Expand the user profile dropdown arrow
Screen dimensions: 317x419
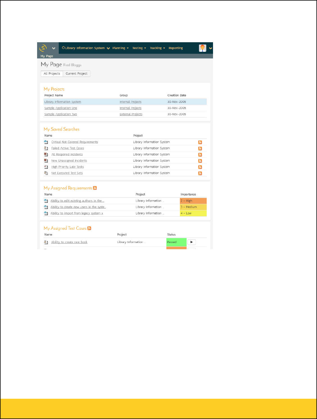click(x=210, y=48)
